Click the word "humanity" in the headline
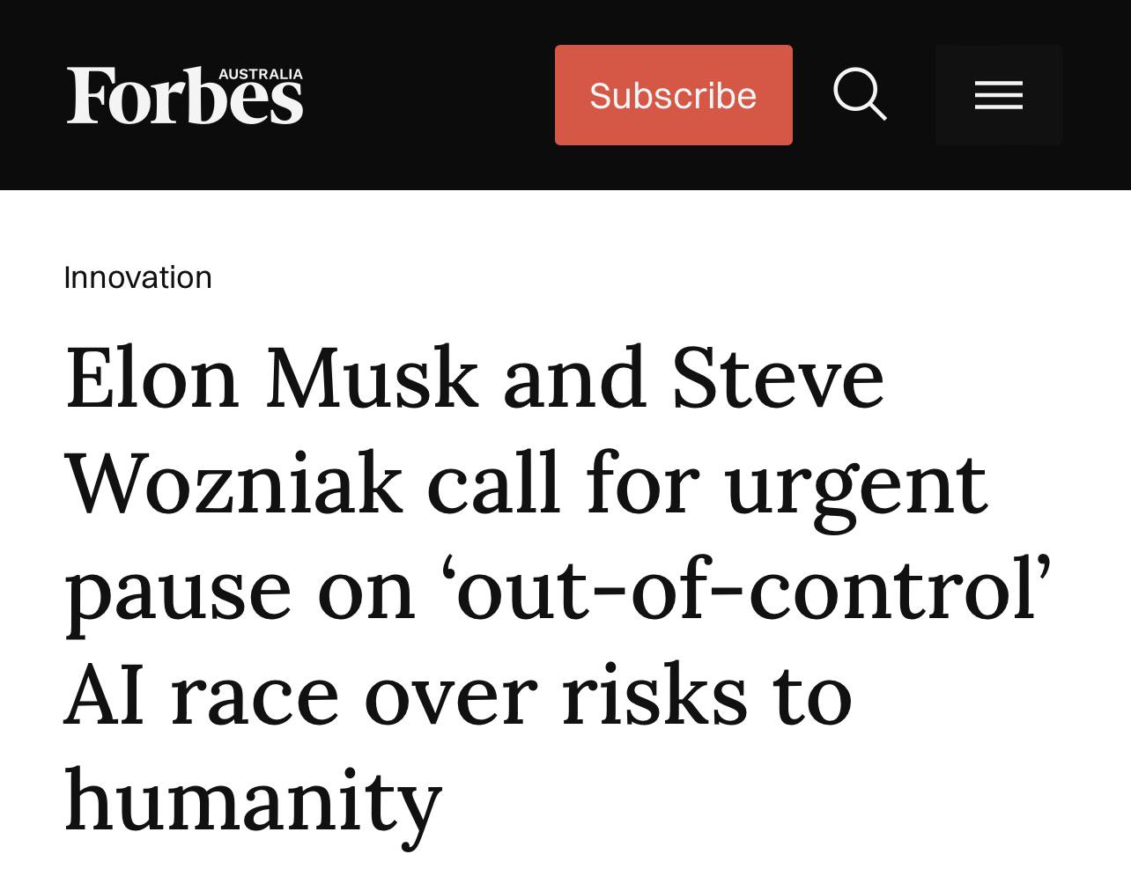The image size is (1131, 869). pos(253,801)
